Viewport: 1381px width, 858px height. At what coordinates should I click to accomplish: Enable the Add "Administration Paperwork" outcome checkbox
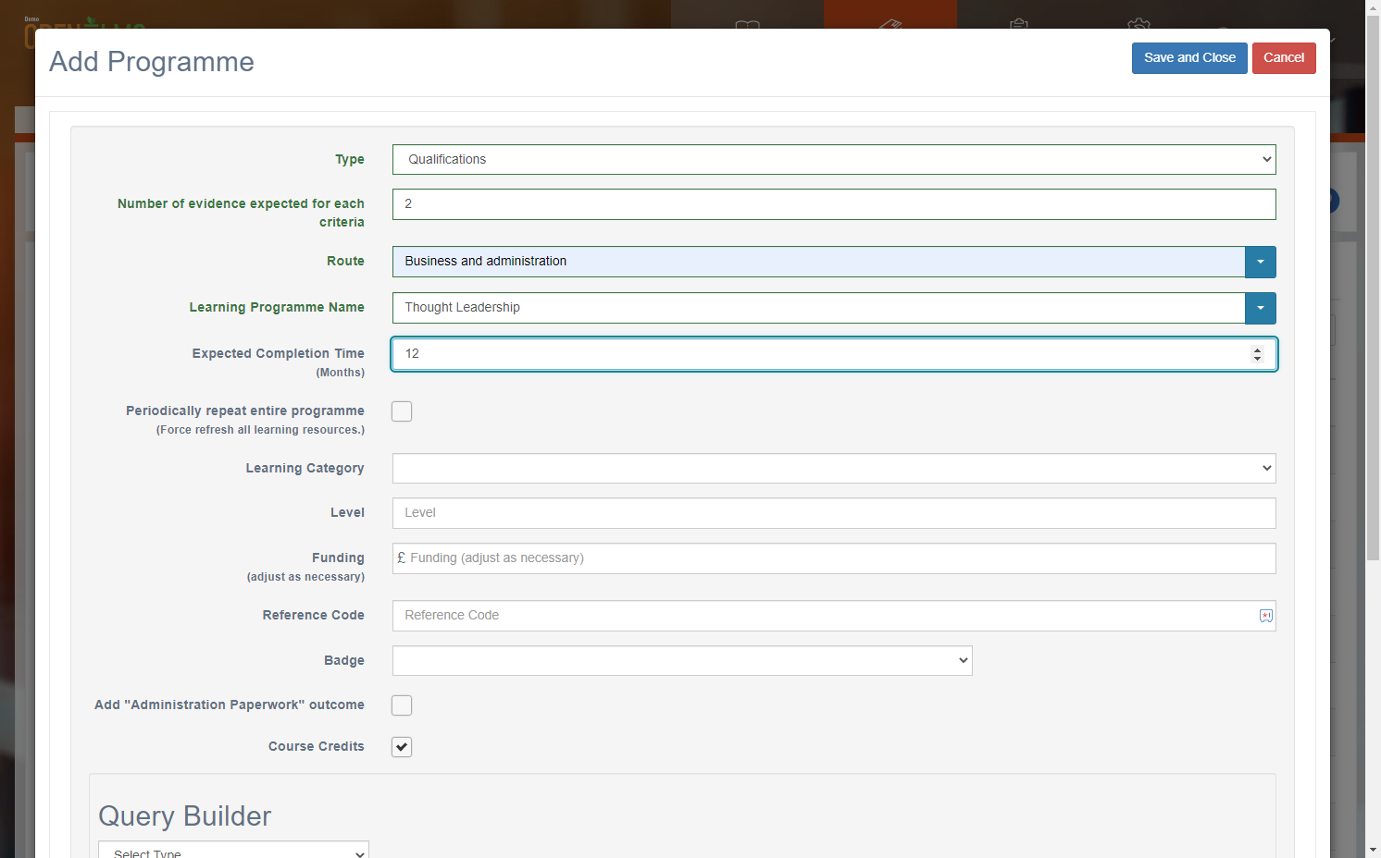click(402, 705)
